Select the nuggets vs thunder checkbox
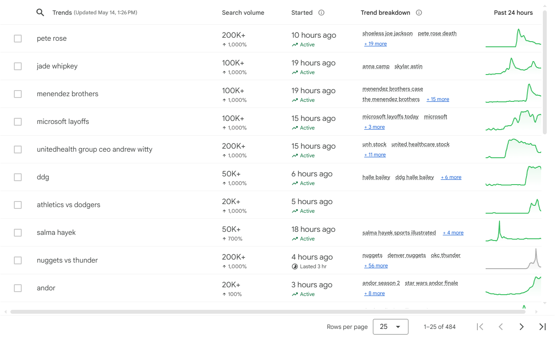Screen dimensions: 555x338 (x=18, y=260)
